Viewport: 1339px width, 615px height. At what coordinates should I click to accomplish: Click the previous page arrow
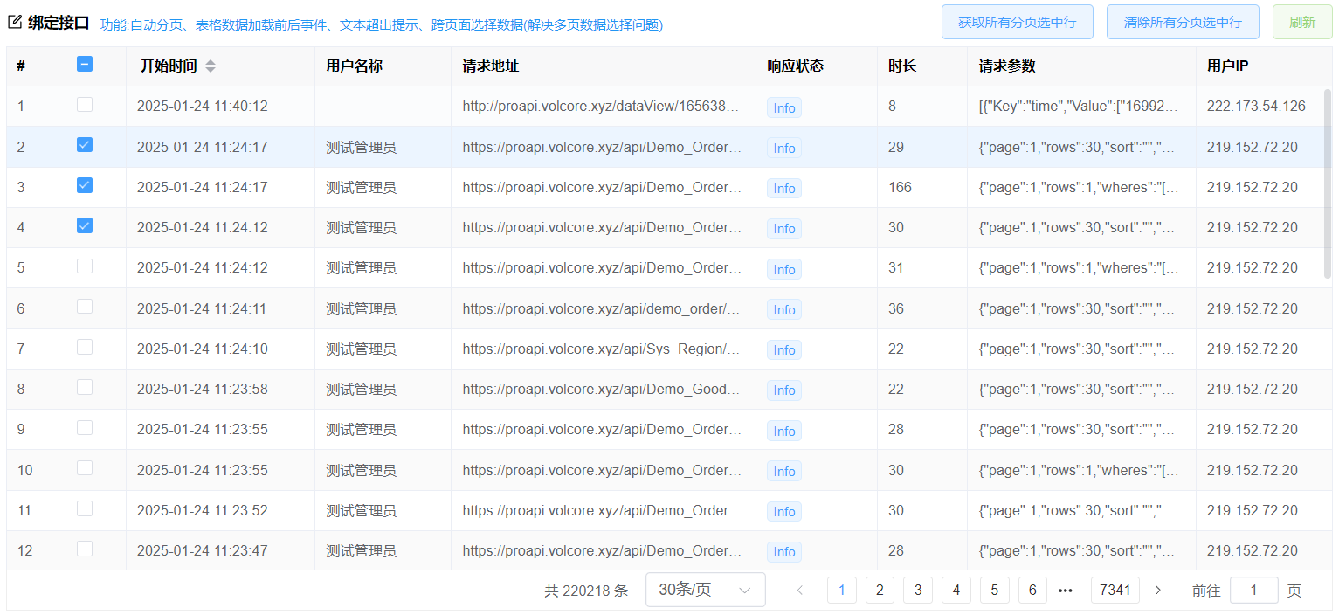[799, 591]
